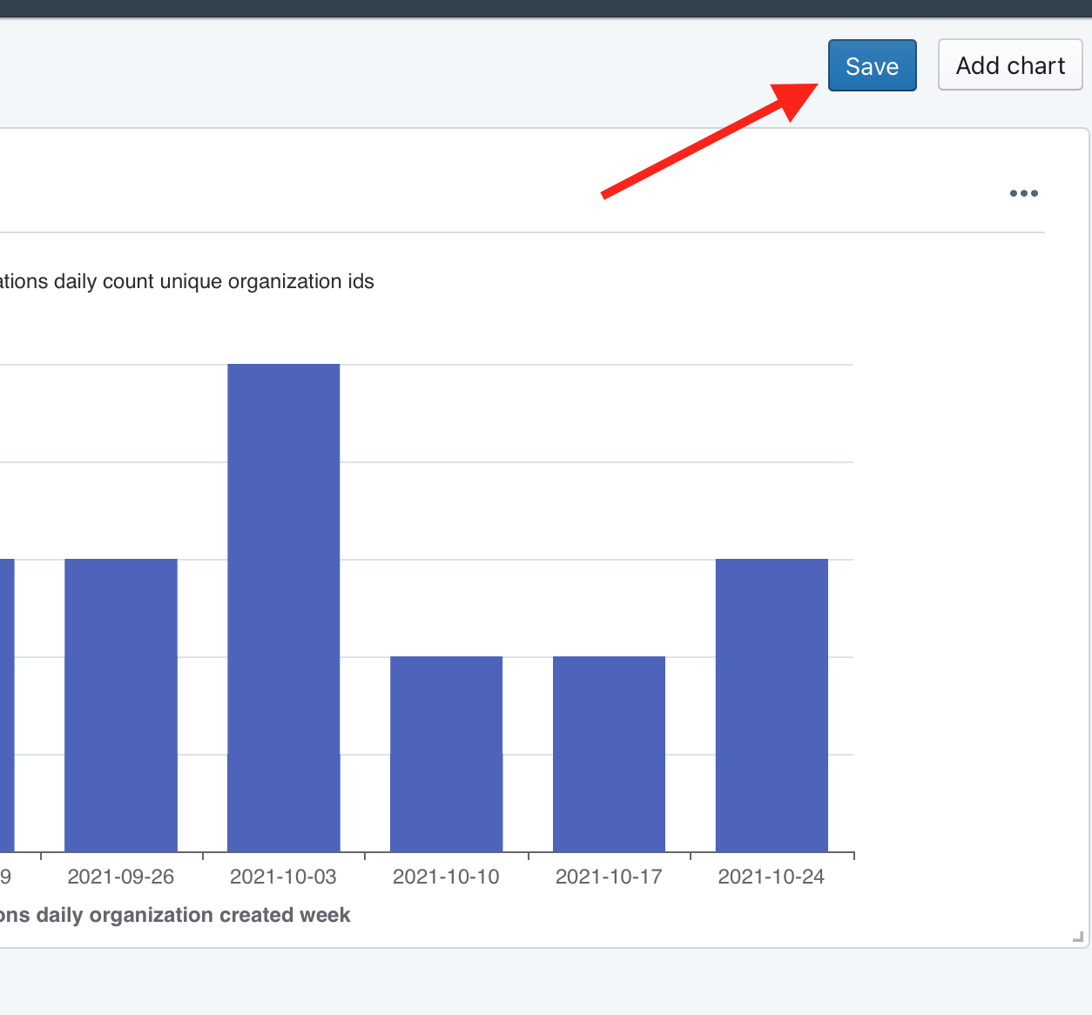This screenshot has height=1015, width=1092.
Task: Select the bar for 2021-09-26
Action: click(x=121, y=705)
